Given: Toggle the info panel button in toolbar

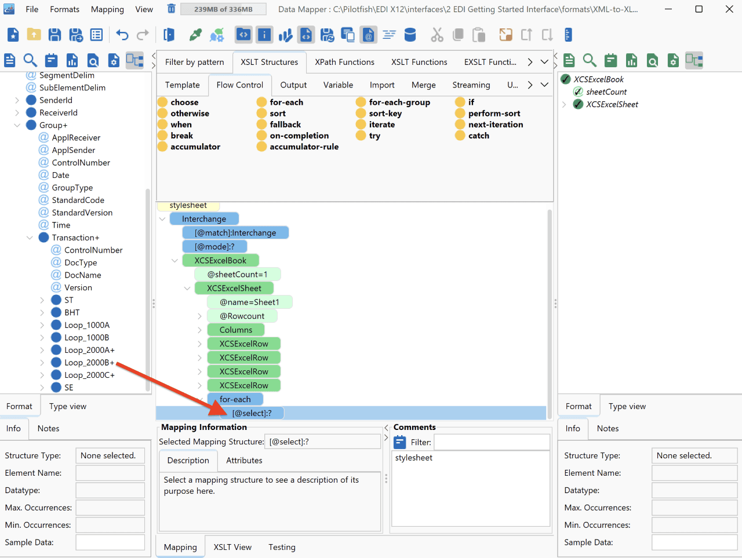Looking at the screenshot, I should click(x=264, y=35).
